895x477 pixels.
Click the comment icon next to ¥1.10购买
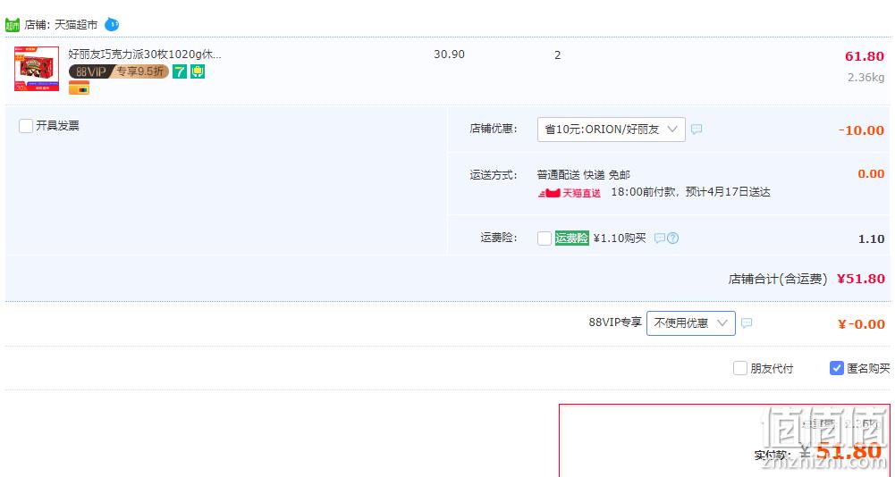pos(659,238)
